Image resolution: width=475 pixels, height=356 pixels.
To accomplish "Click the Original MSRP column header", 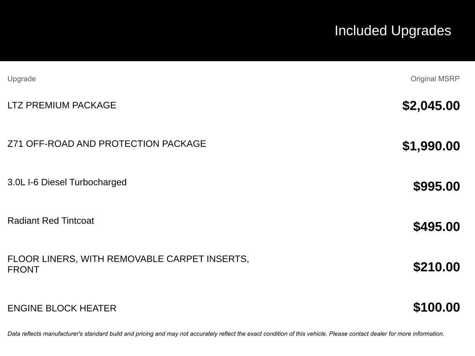I will 435,79.
